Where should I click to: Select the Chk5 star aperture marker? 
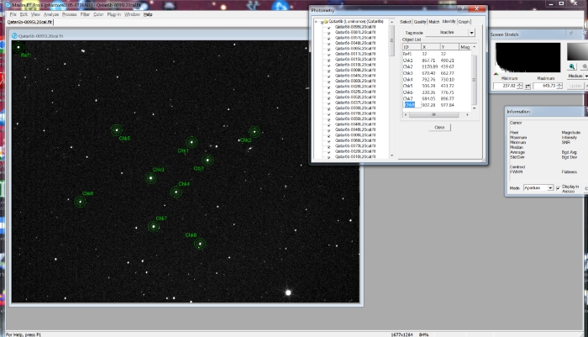click(117, 129)
